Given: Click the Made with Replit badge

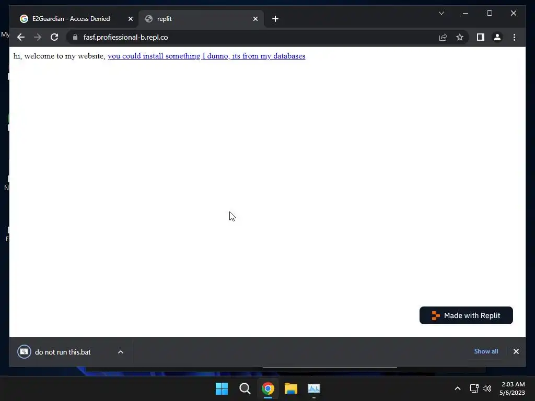Looking at the screenshot, I should coord(466,315).
